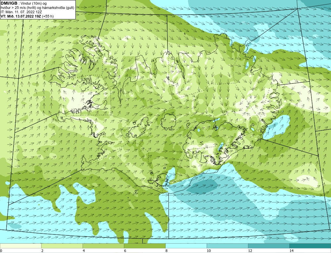Click the 8–10 m/s pale cyan legend swatch
The height and width of the screenshot is (253, 331).
[x=186, y=246]
